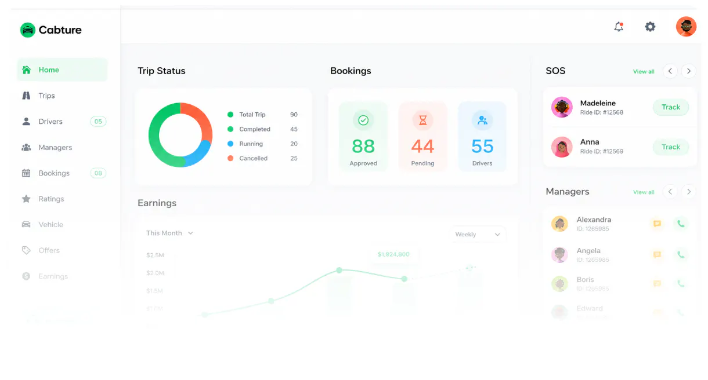Message manager Angela
The height and width of the screenshot is (380, 708).
tap(657, 254)
